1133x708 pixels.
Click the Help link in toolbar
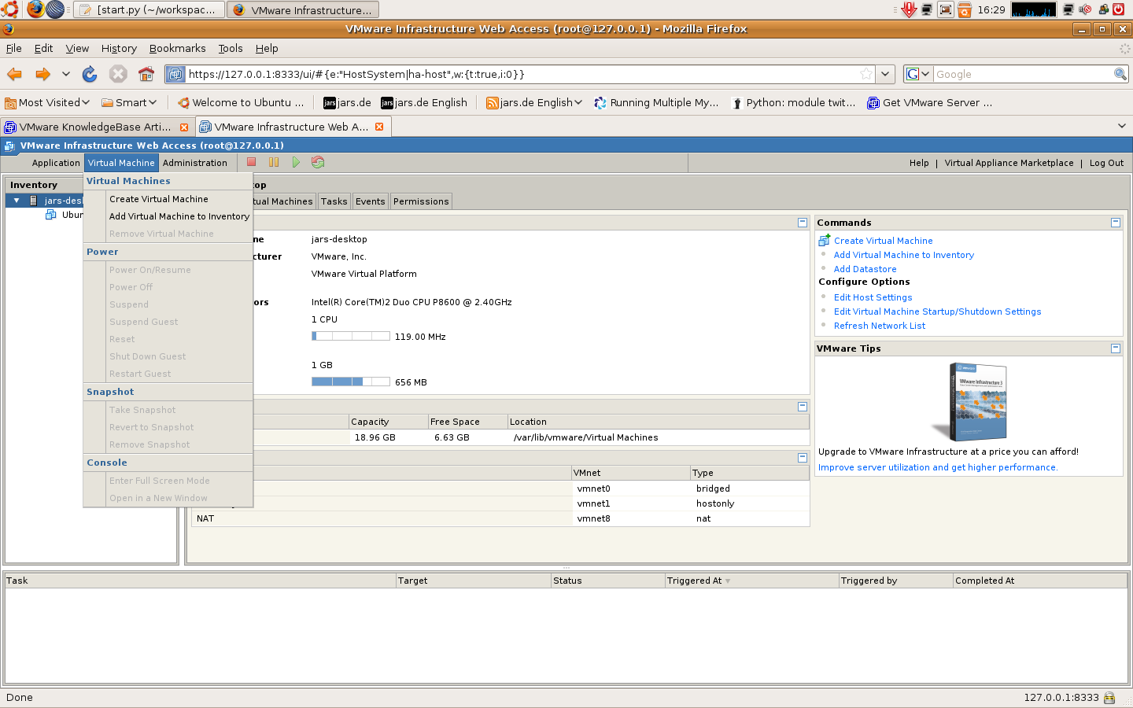pos(919,163)
